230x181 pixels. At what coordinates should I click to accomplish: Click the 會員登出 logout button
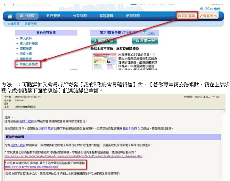(209, 16)
